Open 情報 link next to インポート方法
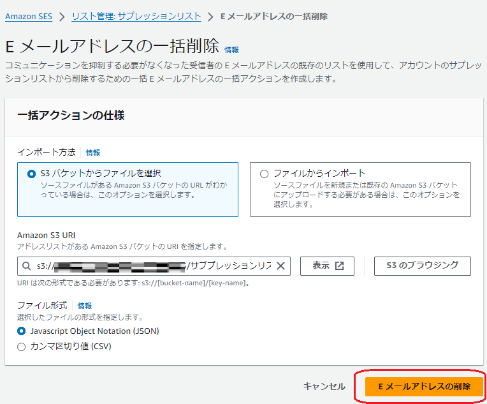 tap(93, 153)
